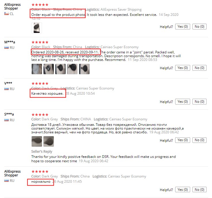
Task: Open fourth photo in M***a's review
Action: (x=72, y=69)
